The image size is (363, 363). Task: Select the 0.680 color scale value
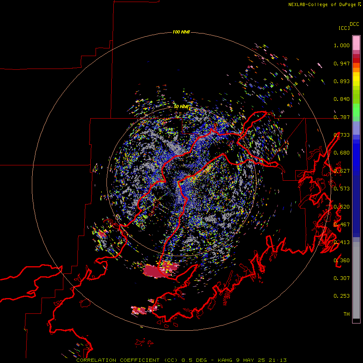(342, 153)
